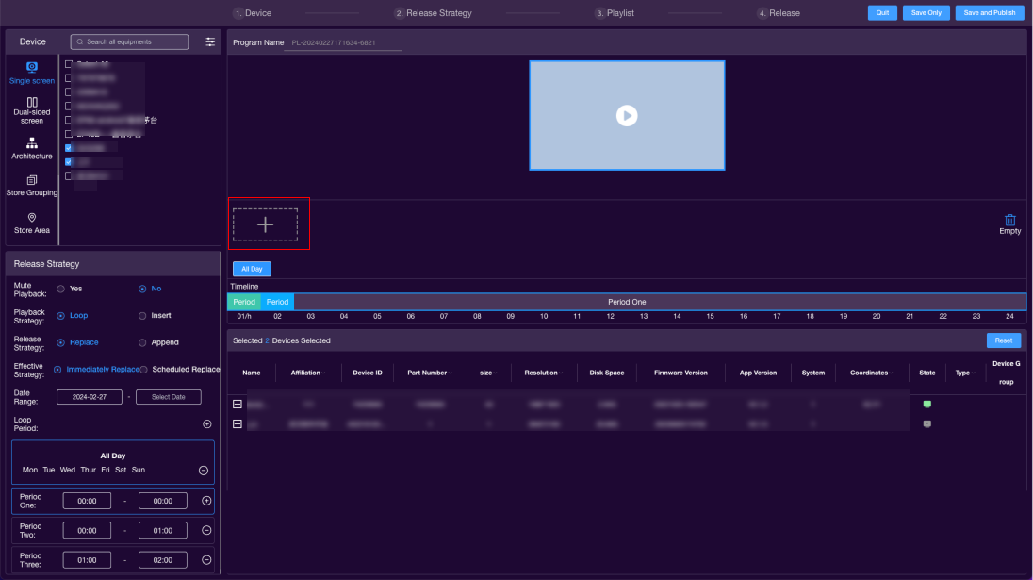Choose Immediately Replace effective strategy
Viewport: 1033px width, 580px height.
coord(57,370)
